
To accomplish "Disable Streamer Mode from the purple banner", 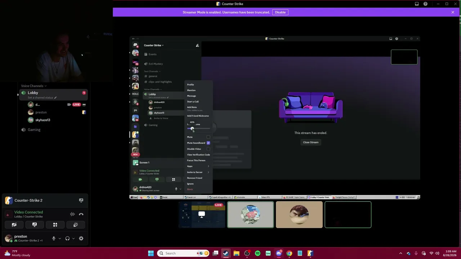I will [x=280, y=12].
